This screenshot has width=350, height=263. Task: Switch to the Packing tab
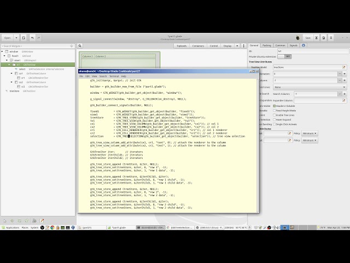(x=266, y=45)
